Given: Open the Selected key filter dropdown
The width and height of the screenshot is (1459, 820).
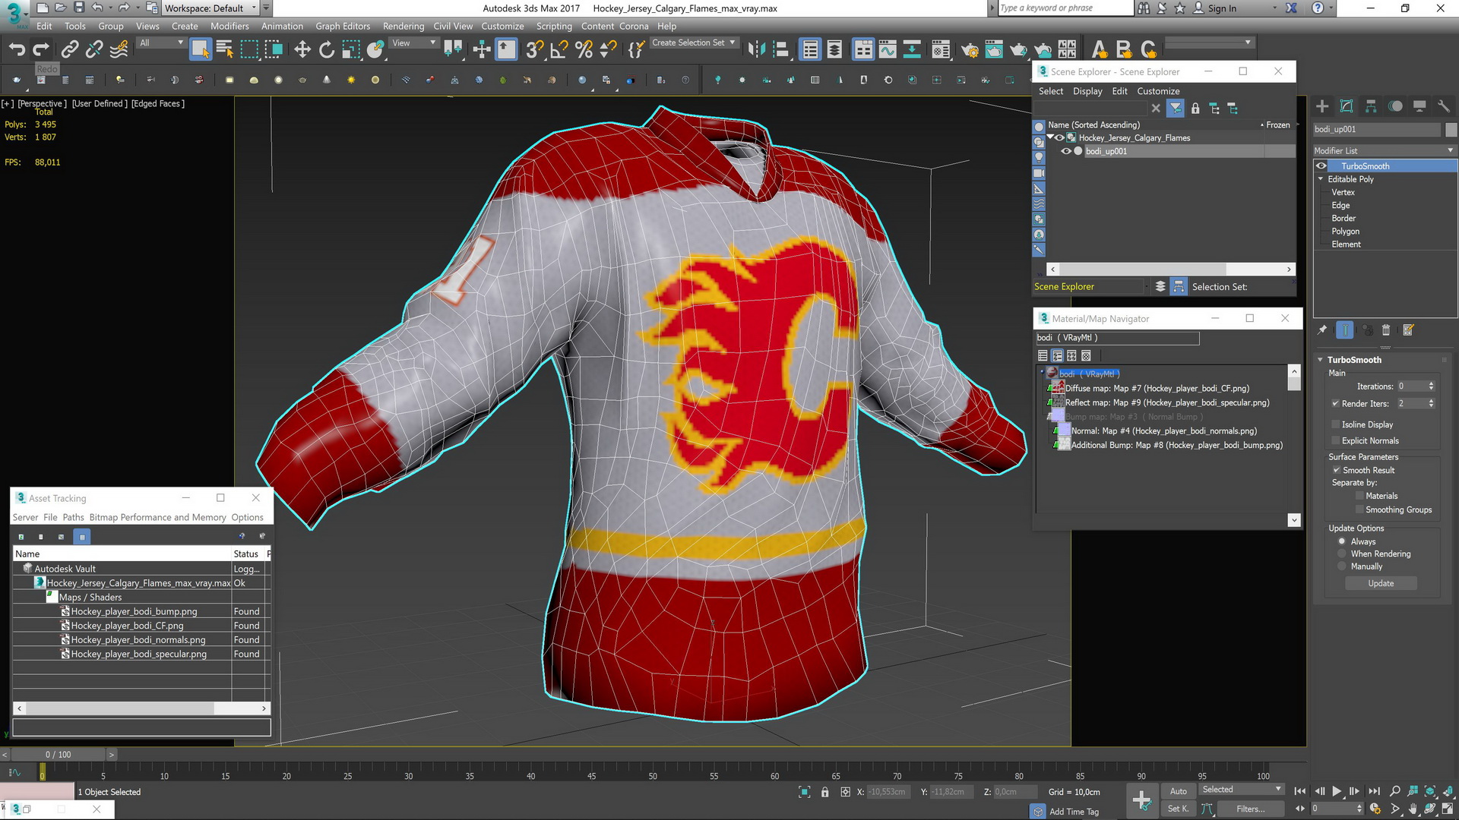Looking at the screenshot, I should pos(1241,790).
